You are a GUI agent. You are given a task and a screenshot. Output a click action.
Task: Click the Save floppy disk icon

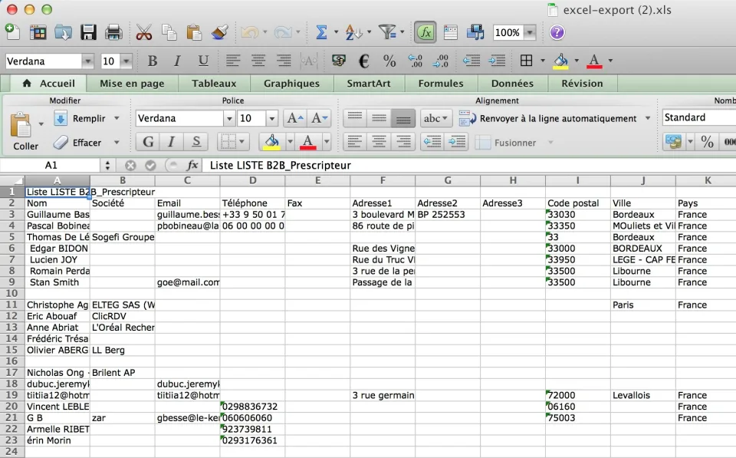tap(88, 32)
